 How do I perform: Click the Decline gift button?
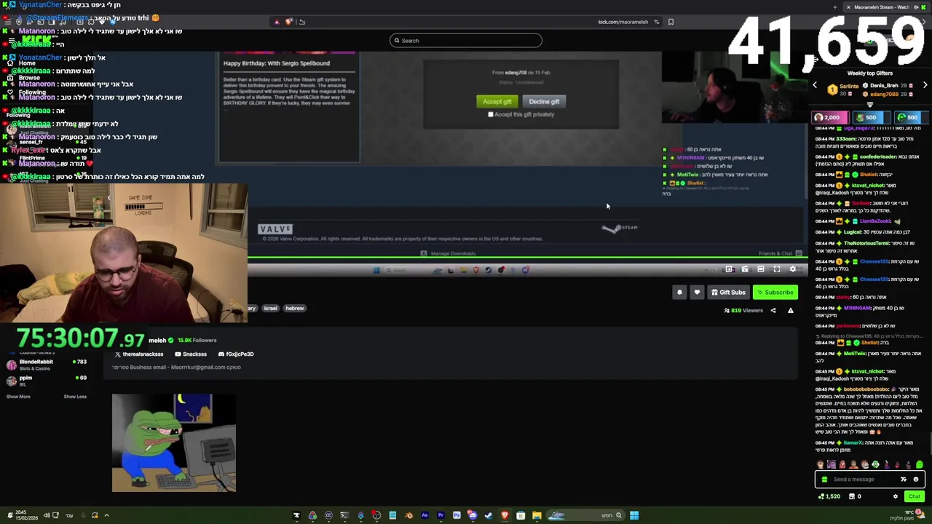(x=544, y=102)
